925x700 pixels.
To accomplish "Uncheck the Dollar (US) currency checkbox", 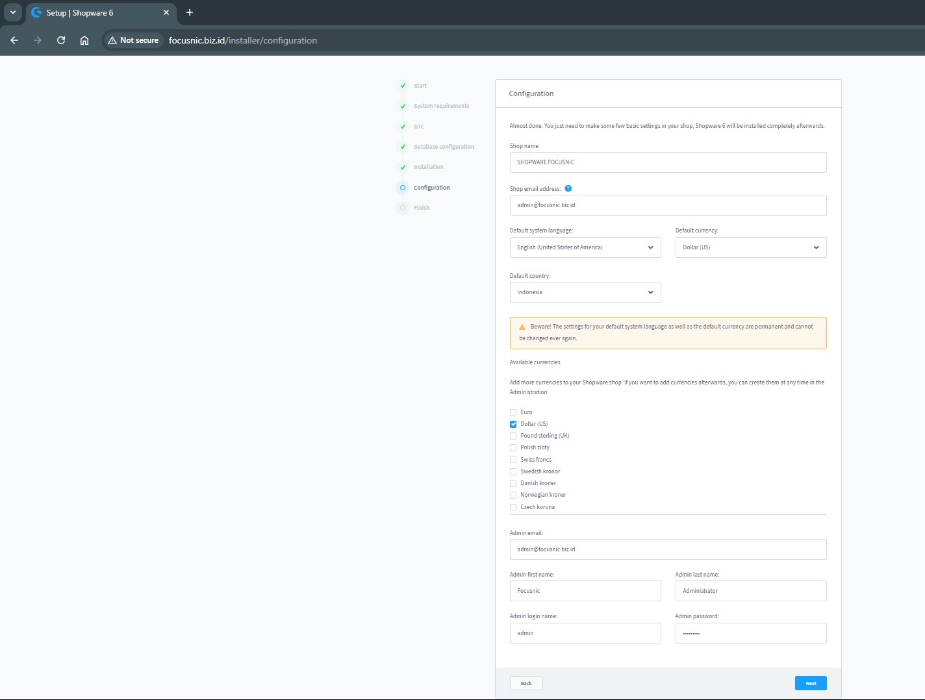I will [513, 424].
